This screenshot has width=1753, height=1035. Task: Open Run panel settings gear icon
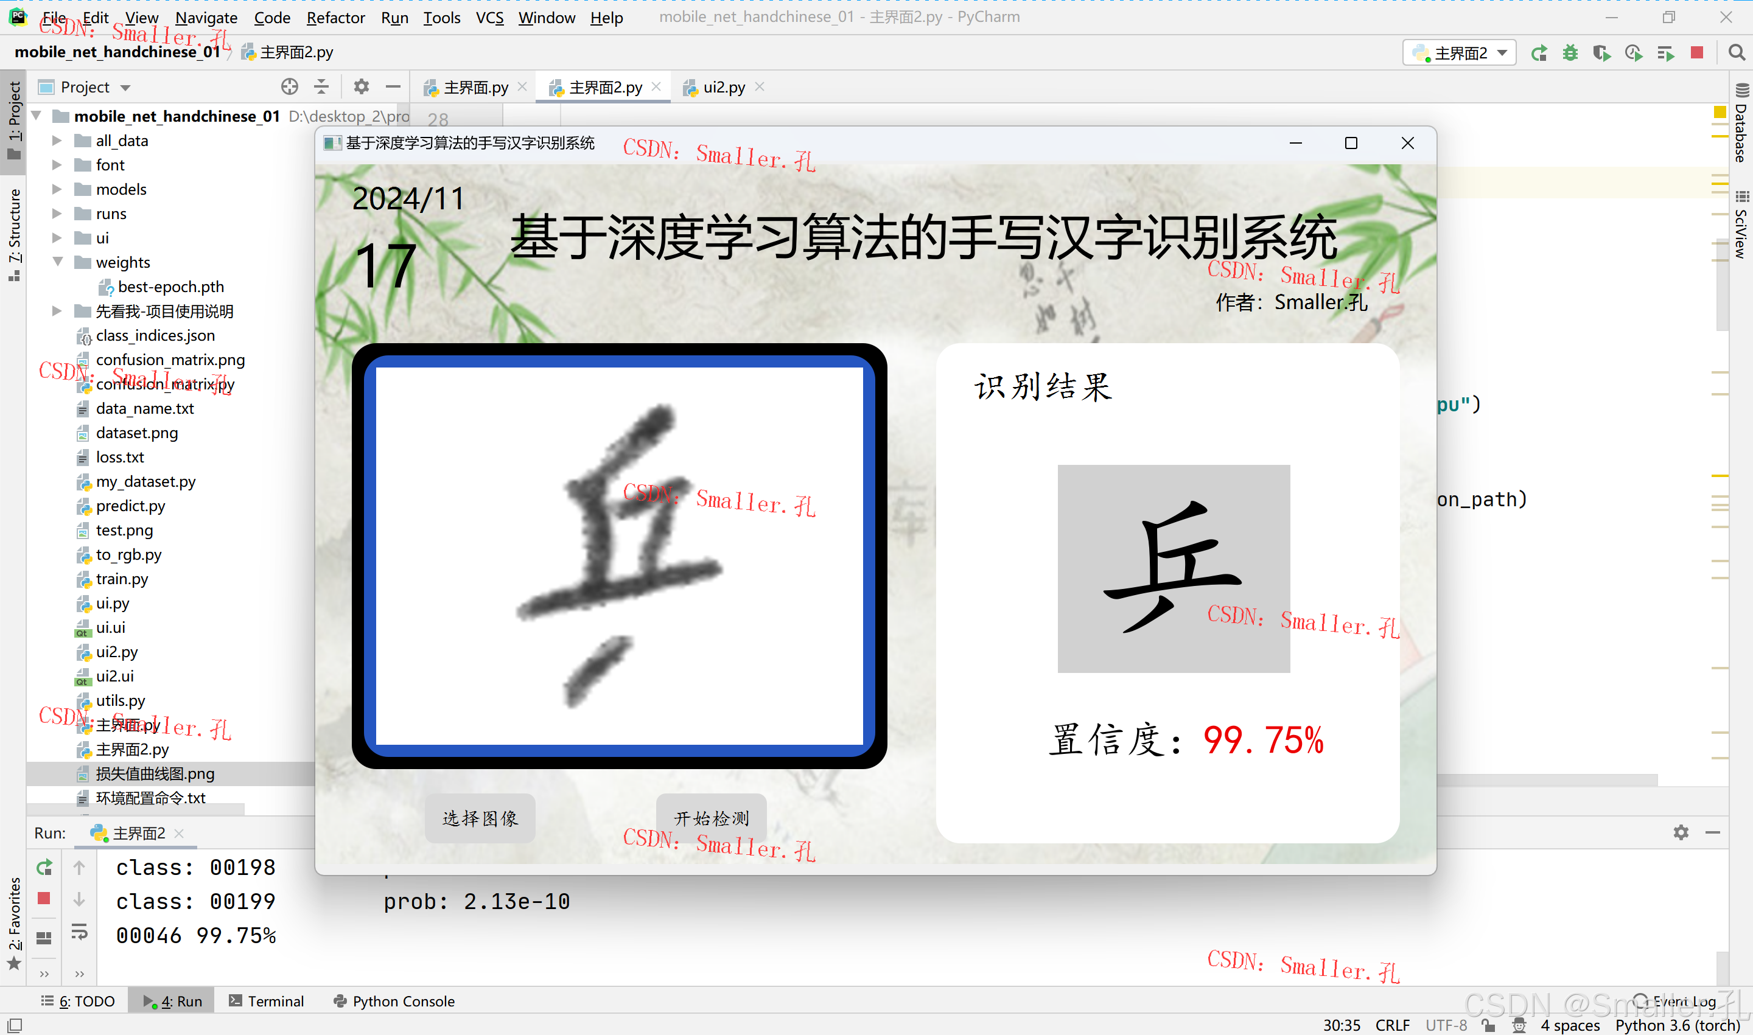pos(1681,832)
